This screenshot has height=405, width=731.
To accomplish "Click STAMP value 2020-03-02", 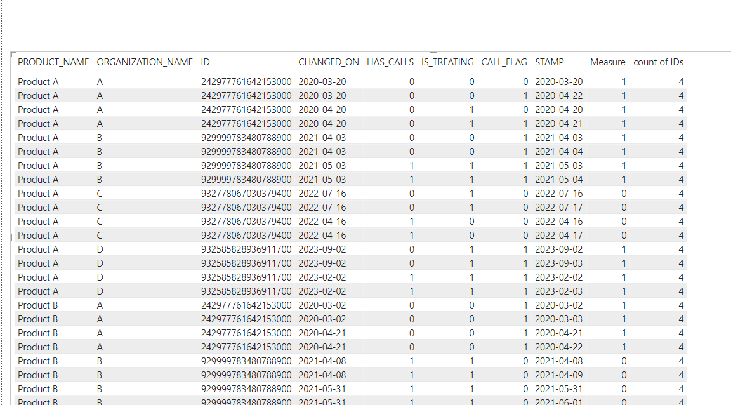I will [x=558, y=305].
